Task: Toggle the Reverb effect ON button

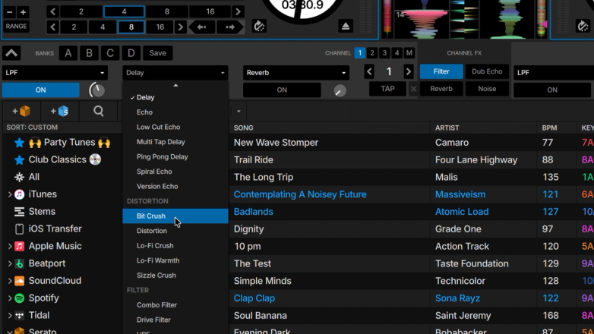Action: (x=282, y=90)
